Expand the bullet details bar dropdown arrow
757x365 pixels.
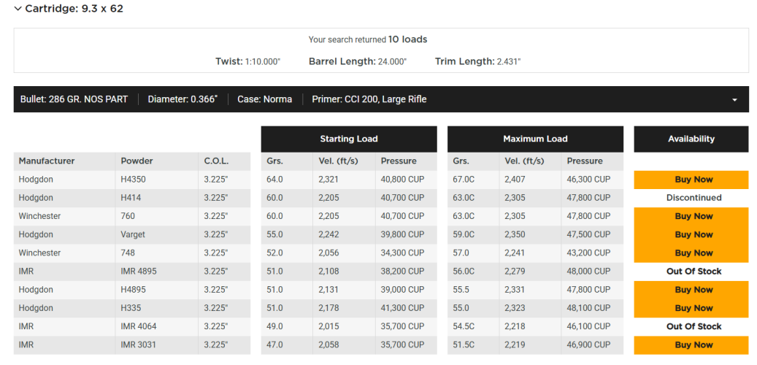coord(734,100)
